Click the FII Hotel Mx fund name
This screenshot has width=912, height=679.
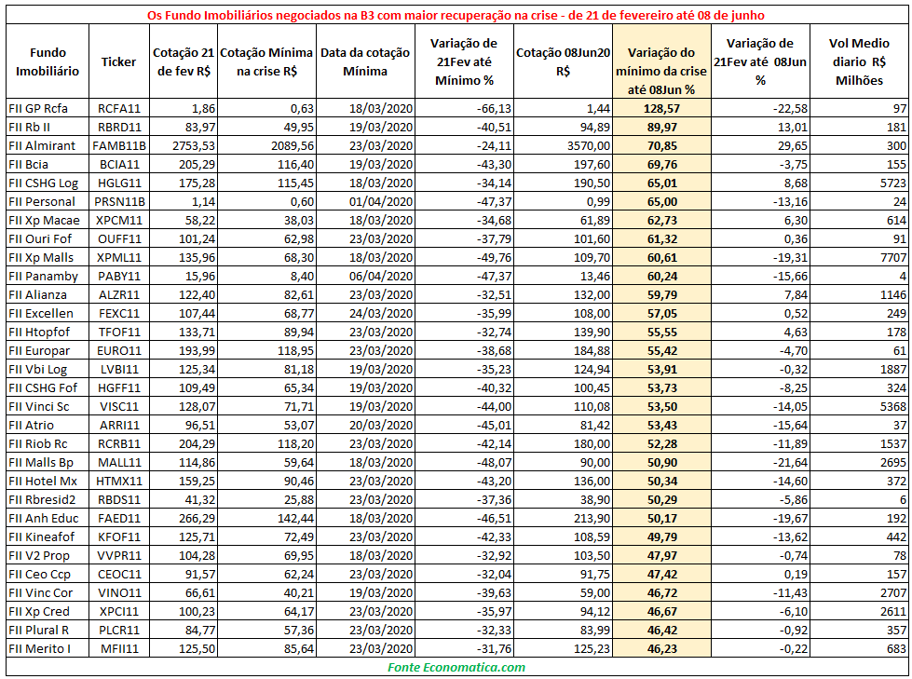[x=43, y=481]
